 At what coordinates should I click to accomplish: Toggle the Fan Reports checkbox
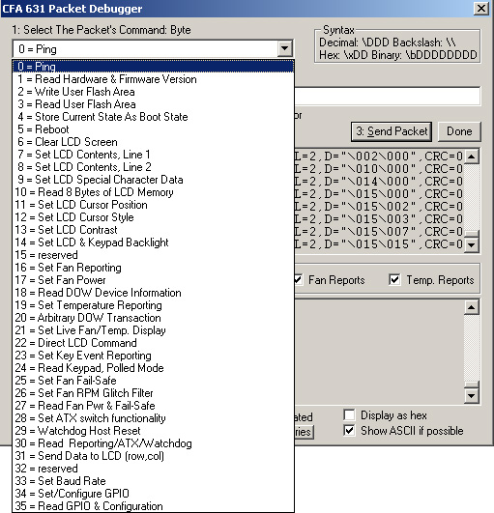[x=298, y=280]
